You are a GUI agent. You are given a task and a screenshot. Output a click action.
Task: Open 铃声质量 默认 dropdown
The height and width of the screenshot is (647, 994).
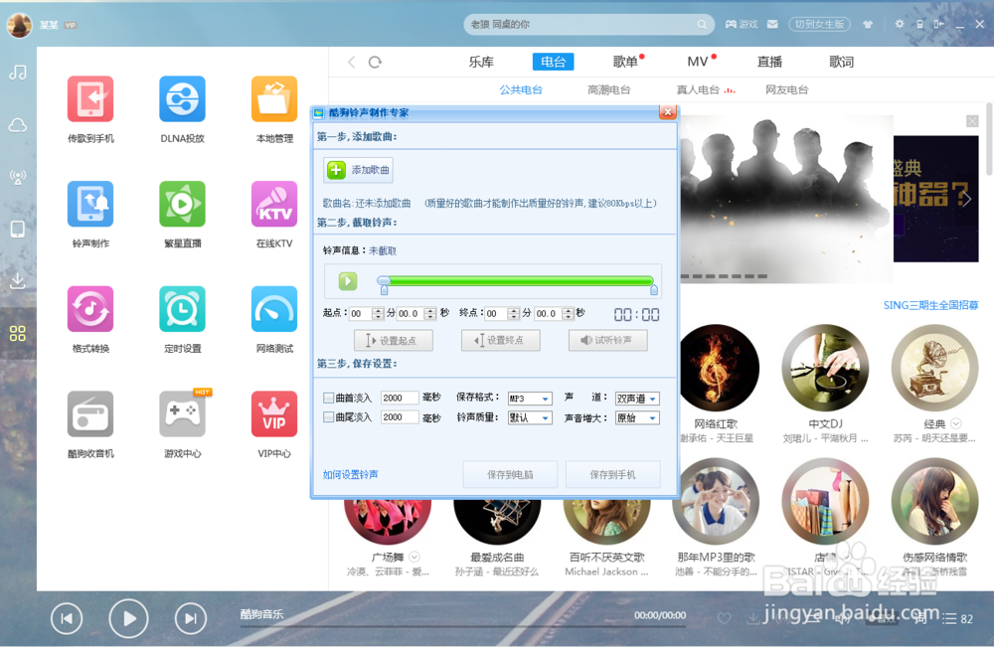point(530,417)
